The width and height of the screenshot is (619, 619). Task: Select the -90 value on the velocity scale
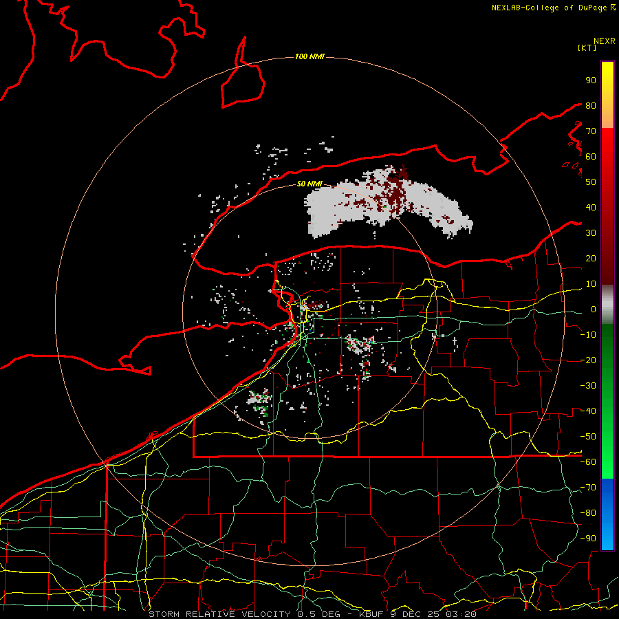point(588,539)
